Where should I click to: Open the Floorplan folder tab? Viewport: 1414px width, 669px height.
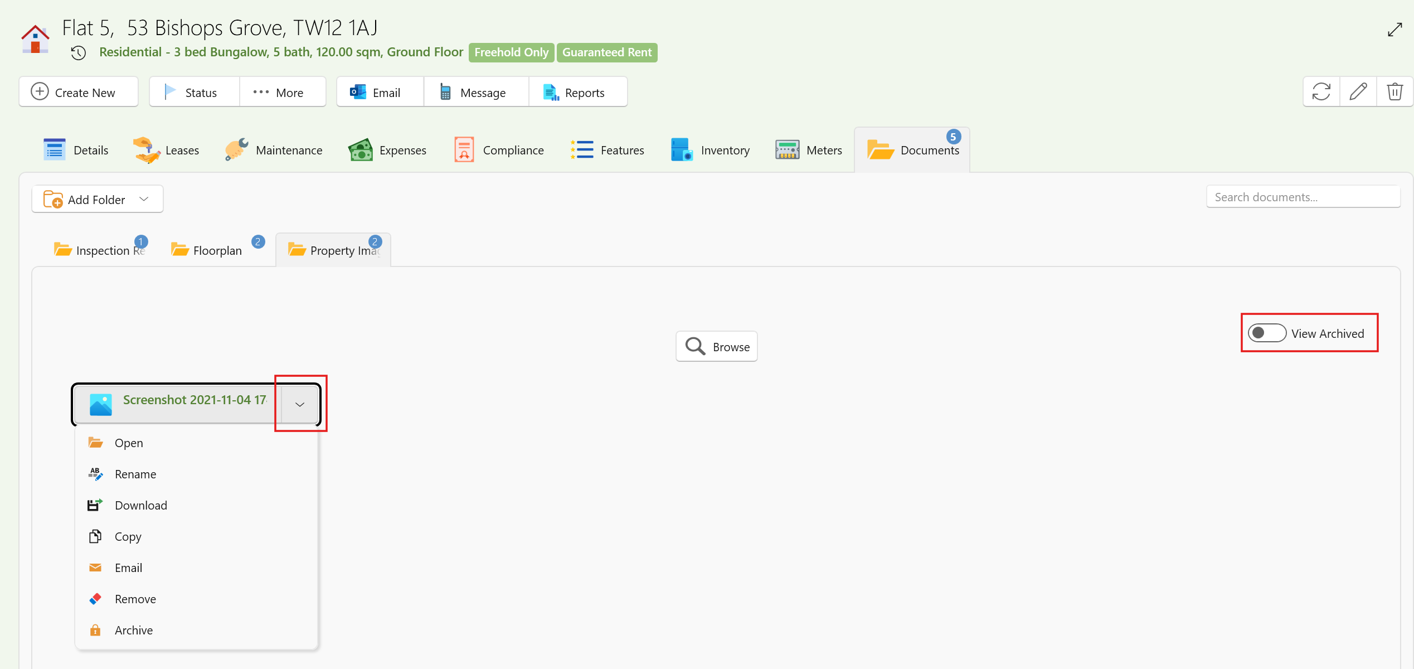click(216, 250)
